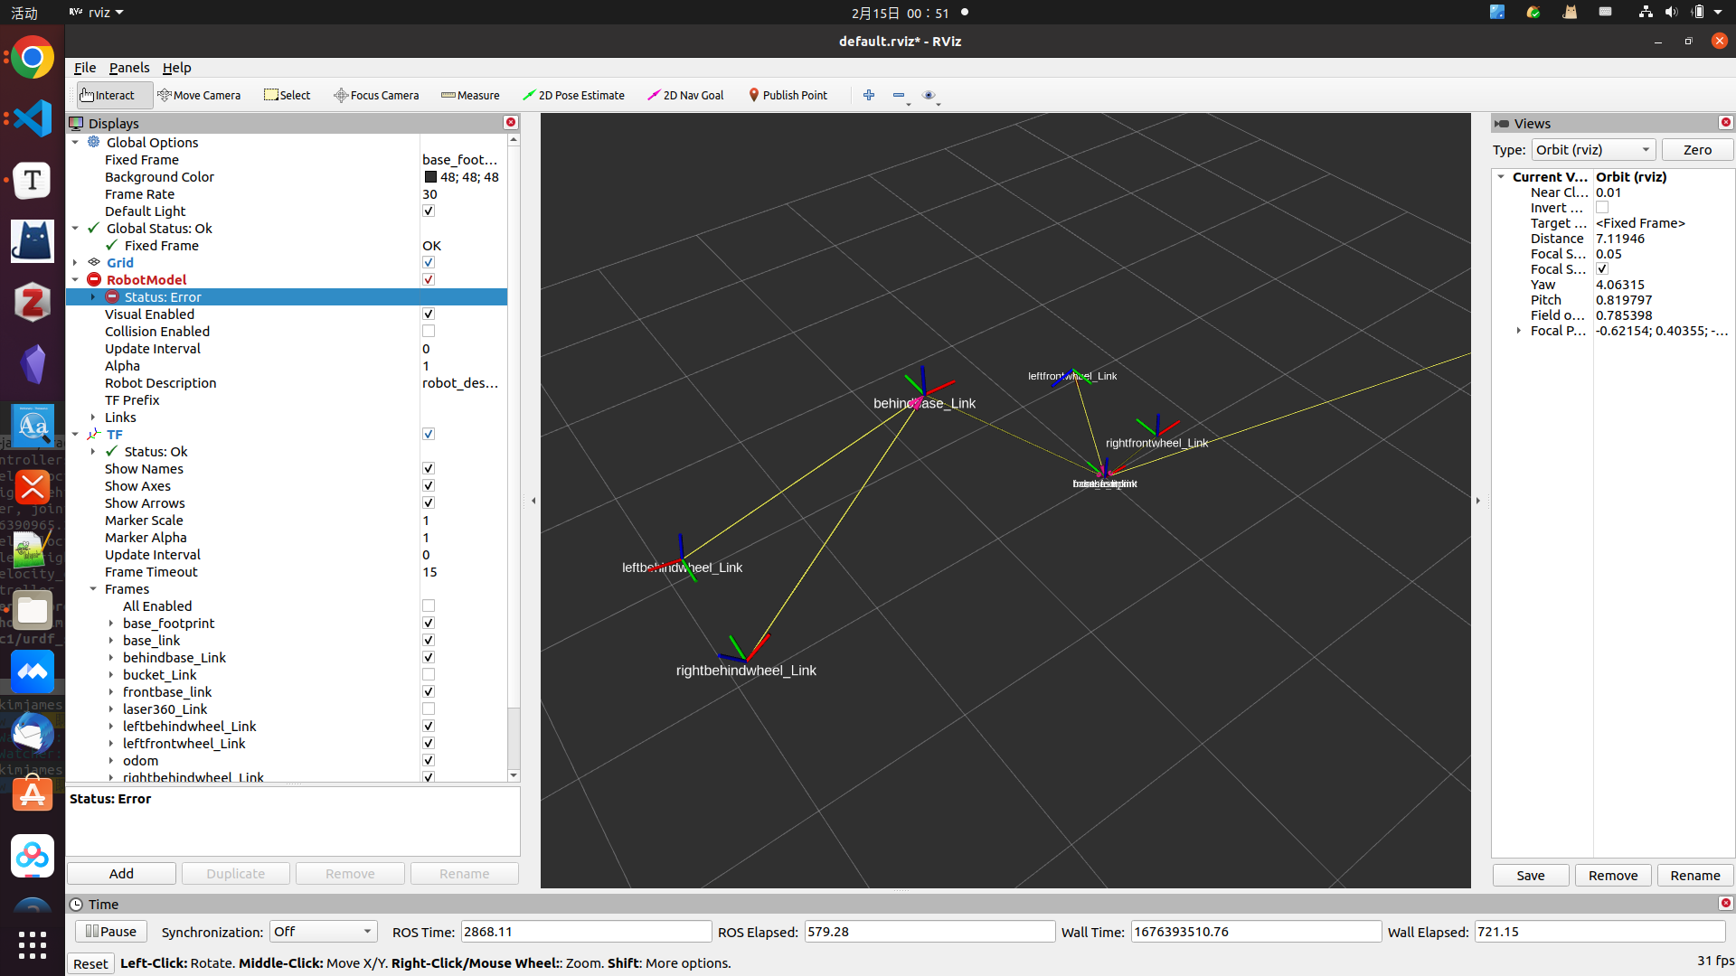This screenshot has height=976, width=1736.
Task: Disable the Show Names checkbox
Action: pos(429,469)
